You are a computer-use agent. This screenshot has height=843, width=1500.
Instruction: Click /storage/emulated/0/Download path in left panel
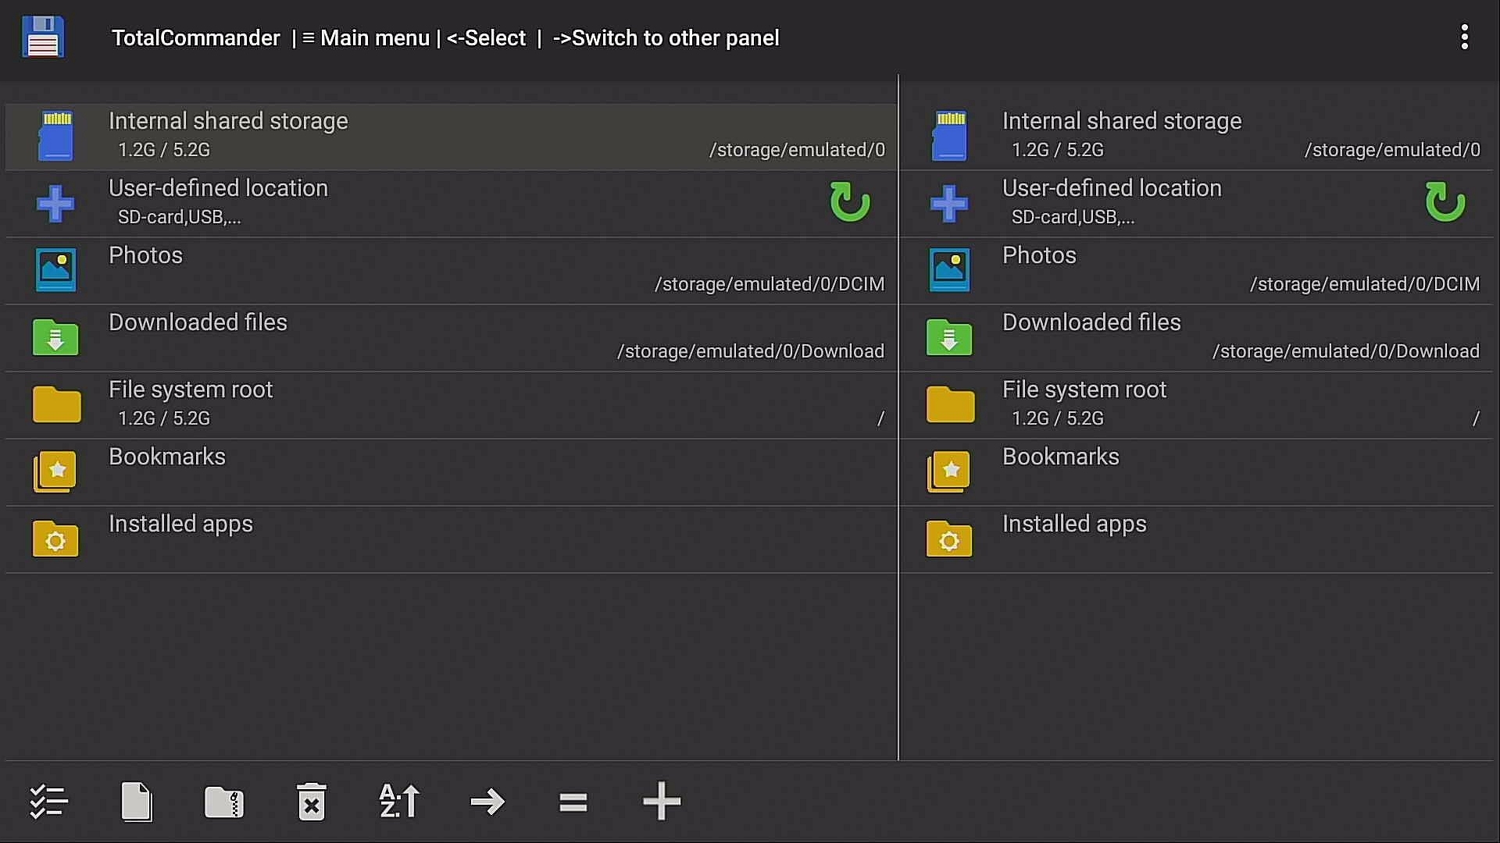point(751,351)
